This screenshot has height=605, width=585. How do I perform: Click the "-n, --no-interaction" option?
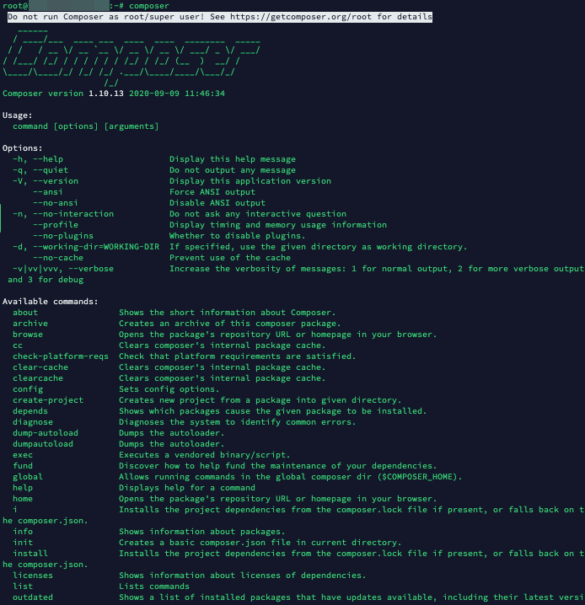click(63, 214)
